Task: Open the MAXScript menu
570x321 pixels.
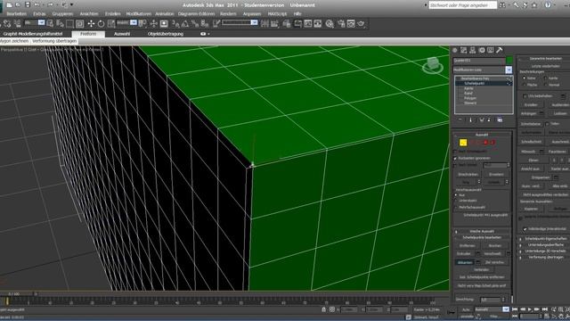Action: [277, 13]
